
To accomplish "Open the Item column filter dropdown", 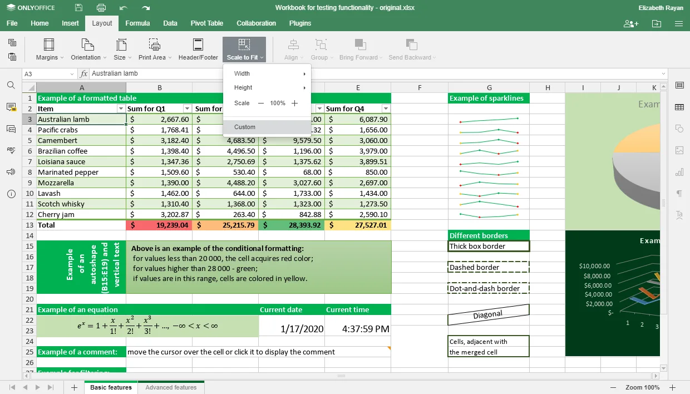I will (x=121, y=109).
